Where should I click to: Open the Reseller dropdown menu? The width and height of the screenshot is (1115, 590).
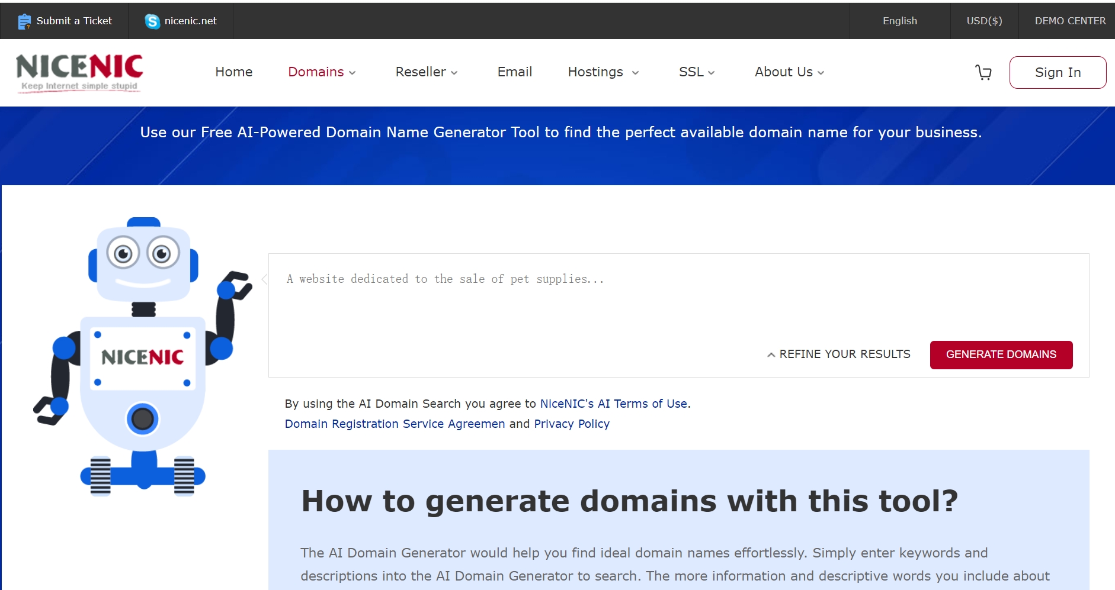pyautogui.click(x=426, y=72)
